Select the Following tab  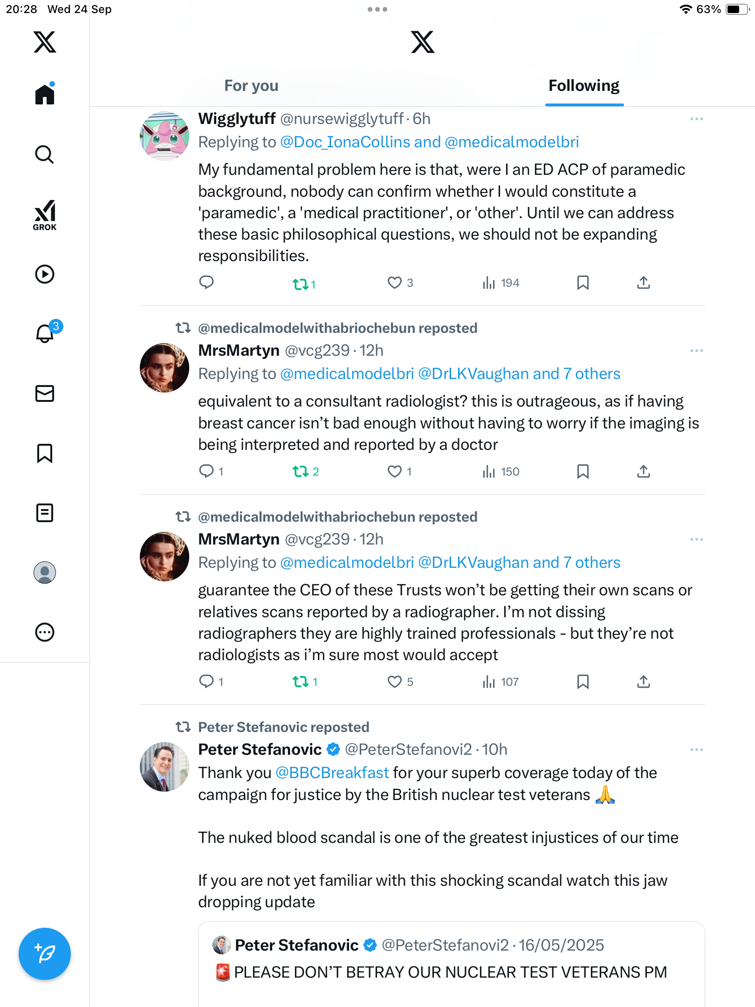(583, 86)
